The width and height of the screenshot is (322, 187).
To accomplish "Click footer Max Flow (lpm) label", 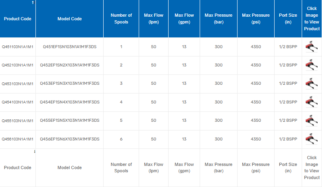I will (x=153, y=168).
